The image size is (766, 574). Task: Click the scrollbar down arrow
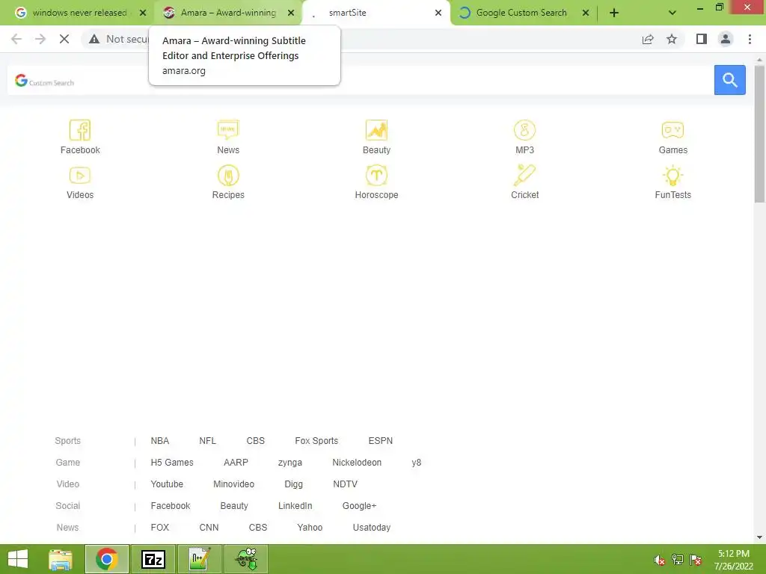(x=759, y=537)
